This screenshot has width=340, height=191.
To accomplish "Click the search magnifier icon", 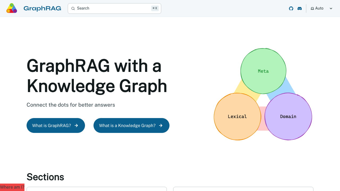I will click(x=73, y=8).
